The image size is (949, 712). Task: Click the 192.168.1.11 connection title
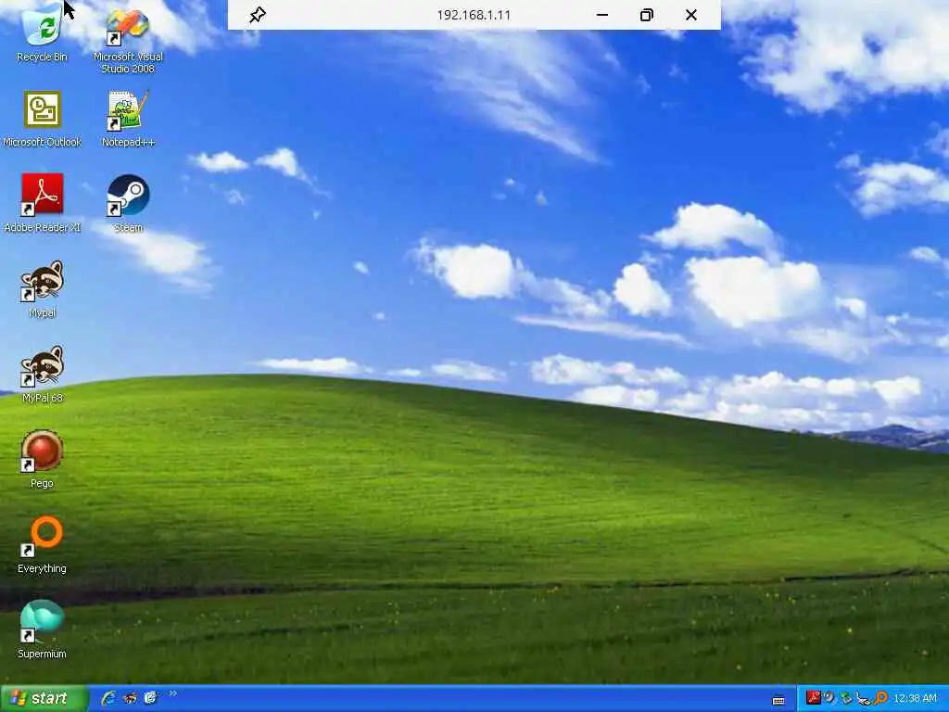click(474, 15)
